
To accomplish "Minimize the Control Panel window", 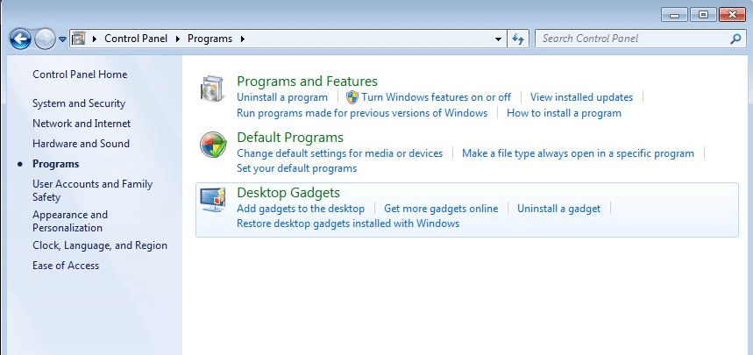I will point(675,15).
